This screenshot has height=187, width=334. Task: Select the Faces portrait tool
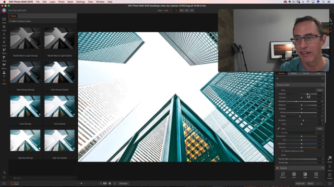[x=4, y=51]
